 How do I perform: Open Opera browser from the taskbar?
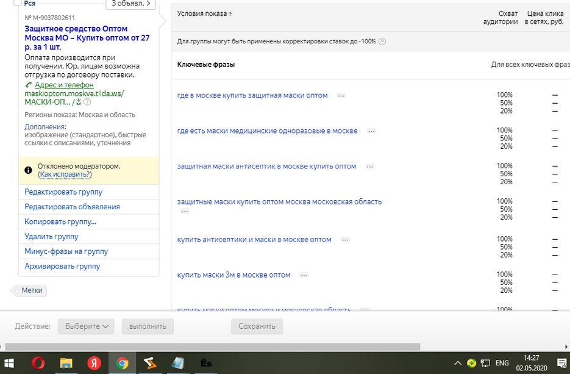tap(38, 363)
